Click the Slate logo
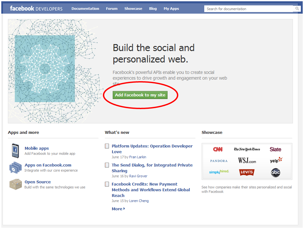This screenshot has height=229, width=304. pos(275,149)
